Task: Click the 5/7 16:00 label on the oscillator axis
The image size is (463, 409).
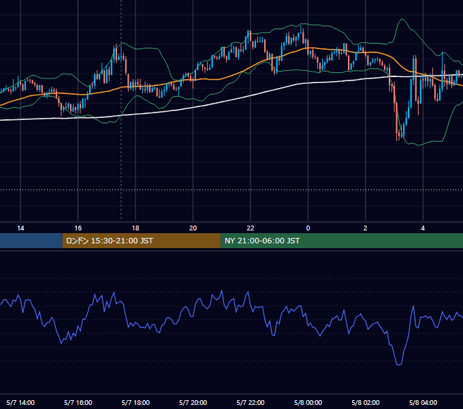Action: tap(78, 402)
